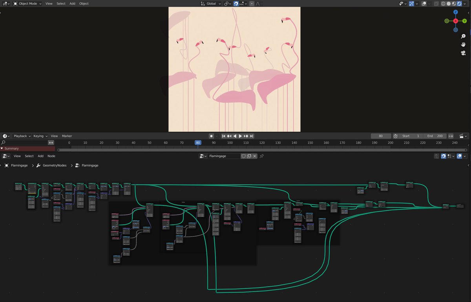Jump to the next keyframe
The image size is (471, 302).
click(x=246, y=136)
